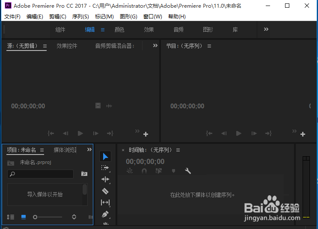
Task: Show more project panel tabs chevron
Action: [x=89, y=149]
